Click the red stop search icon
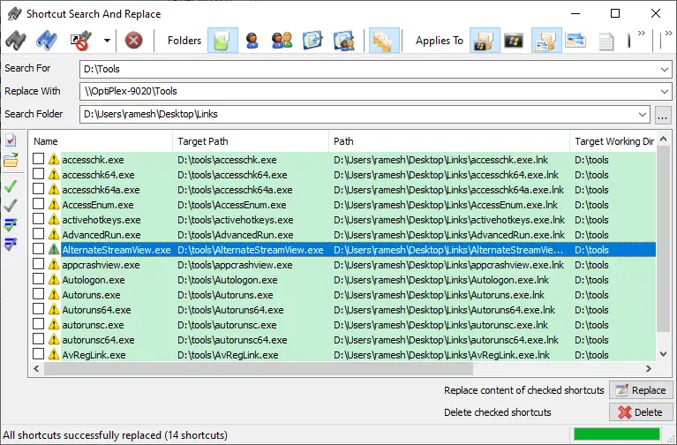 [134, 41]
